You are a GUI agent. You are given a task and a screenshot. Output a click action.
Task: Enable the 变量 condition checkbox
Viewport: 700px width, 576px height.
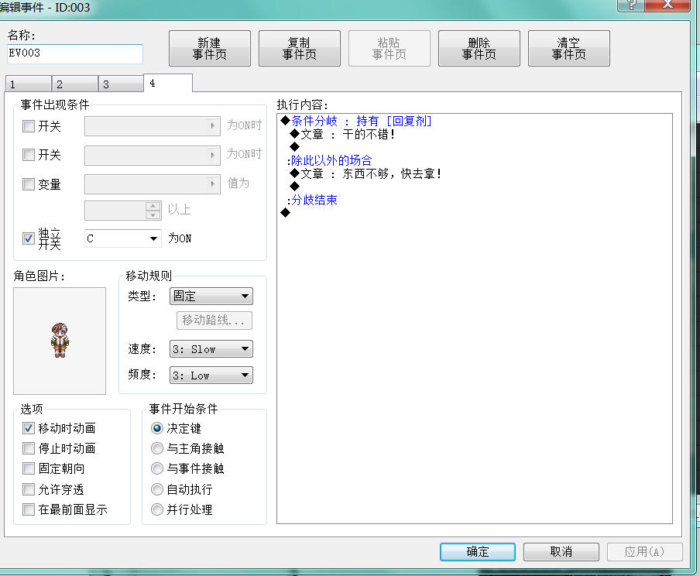29,184
